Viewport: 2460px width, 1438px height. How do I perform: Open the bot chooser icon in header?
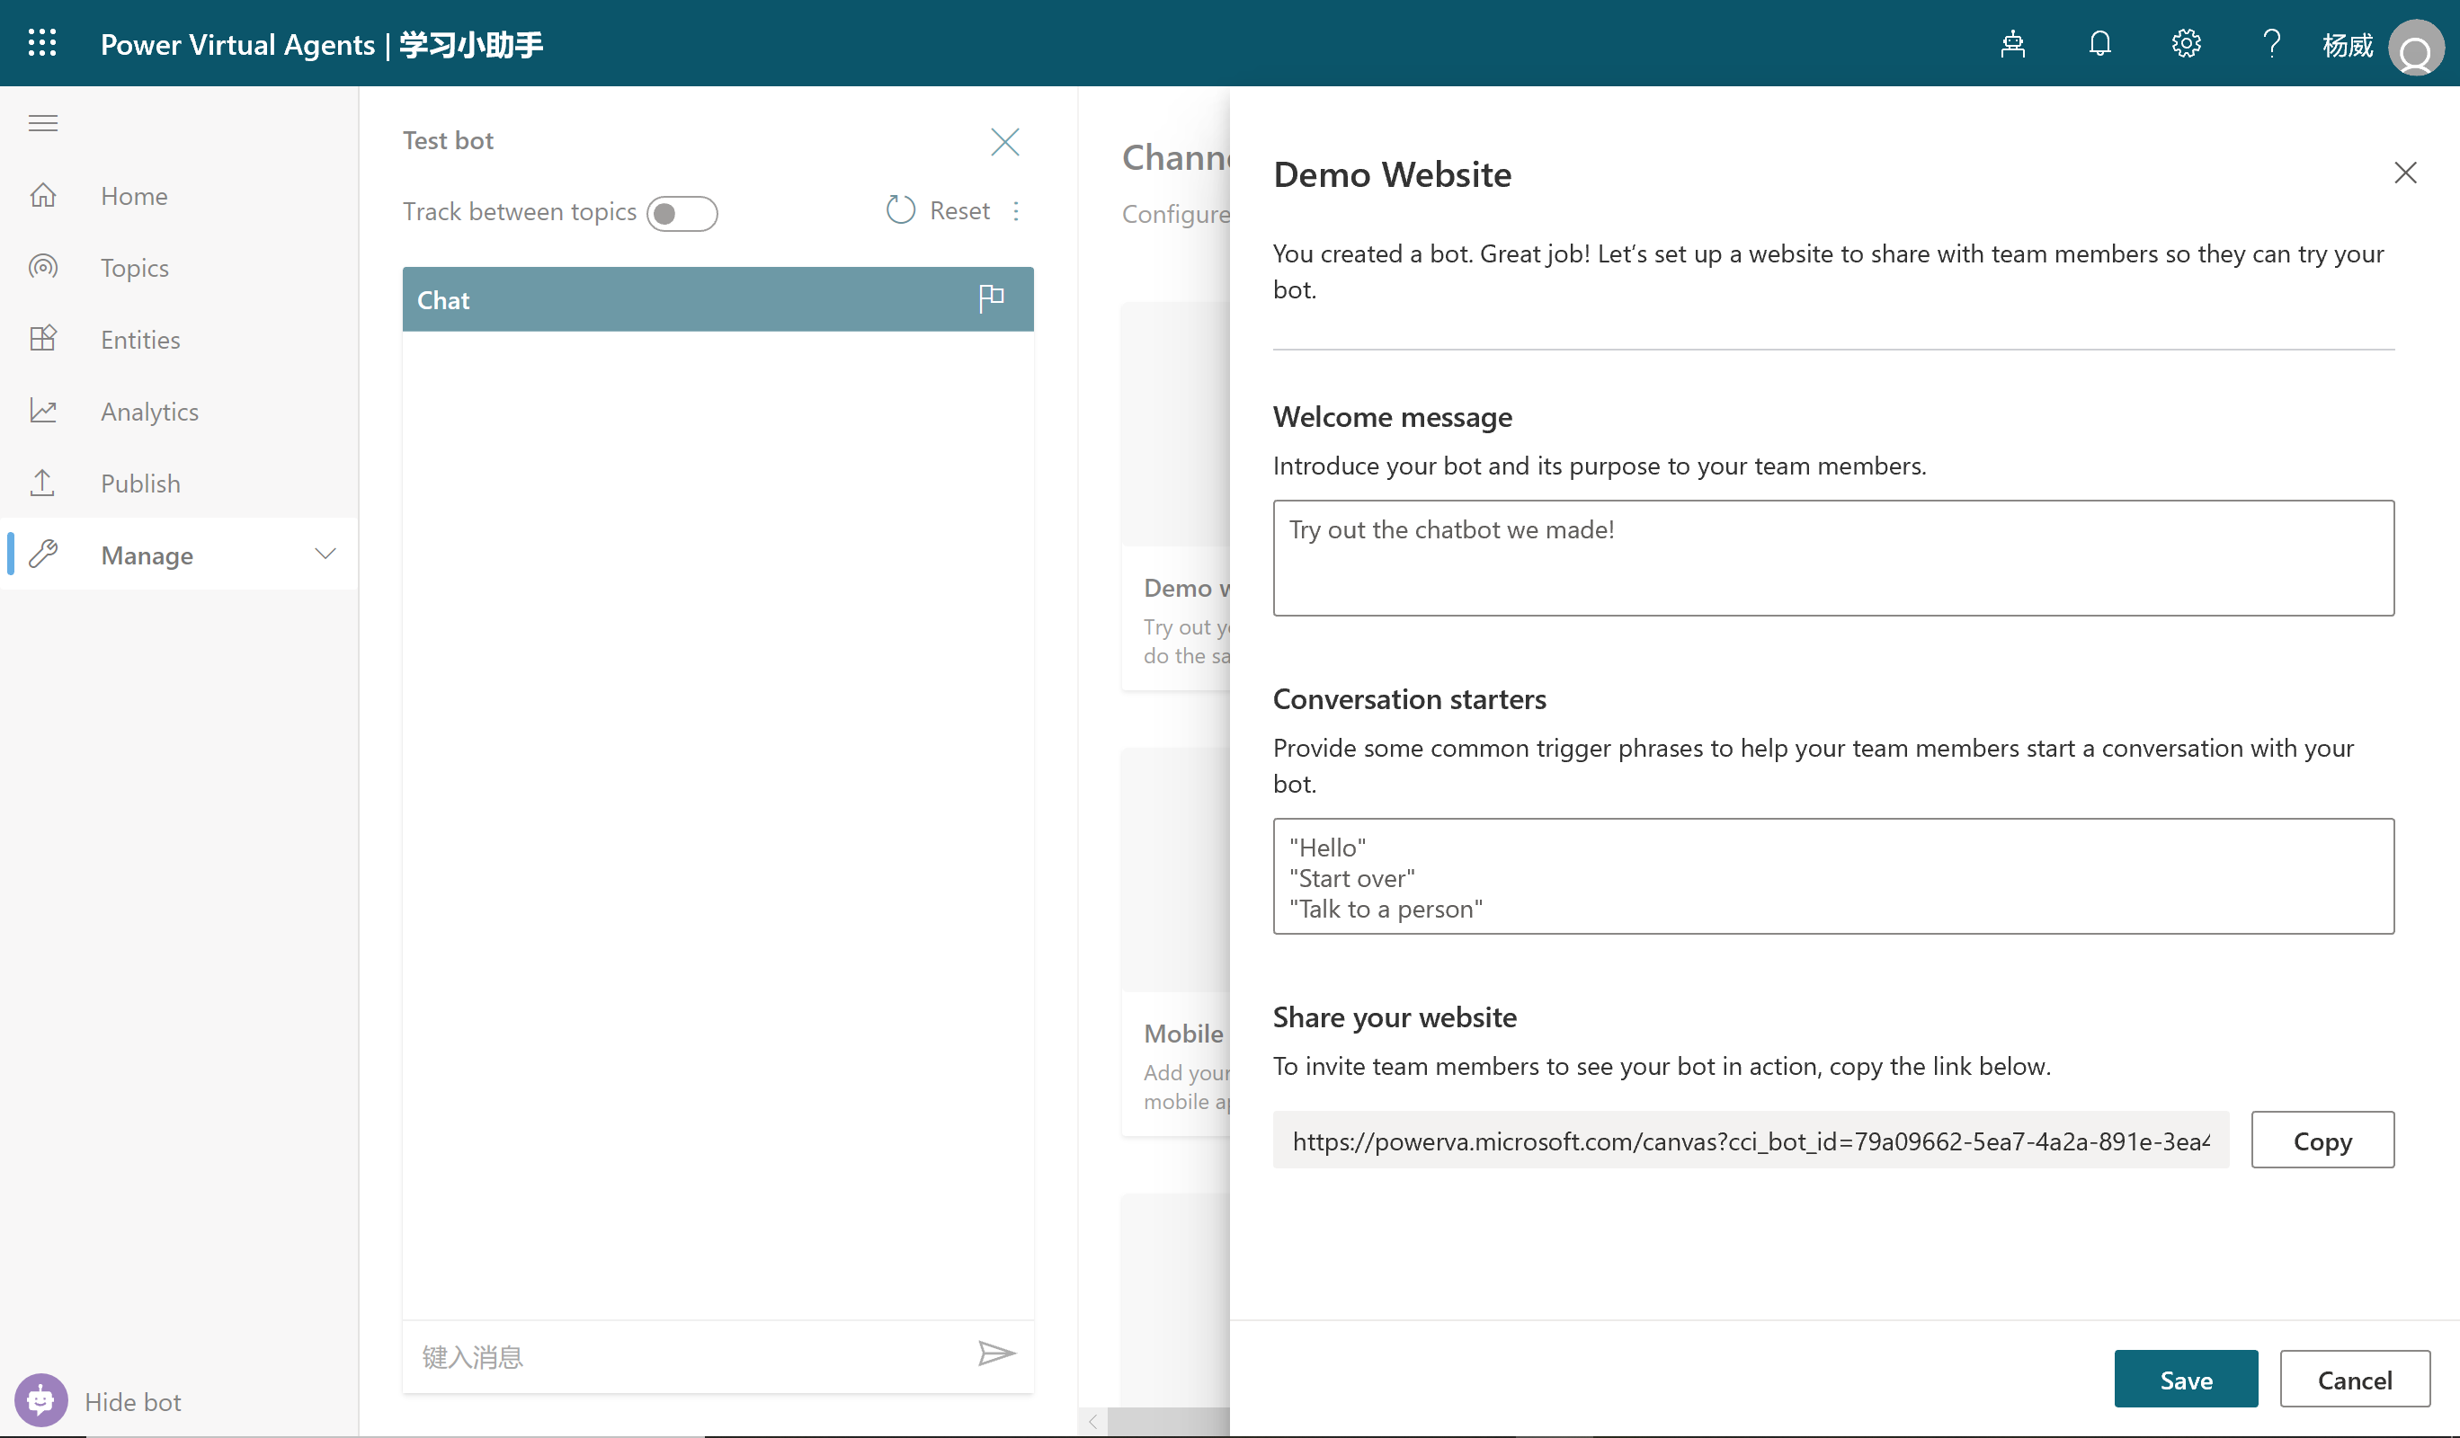tap(2013, 44)
